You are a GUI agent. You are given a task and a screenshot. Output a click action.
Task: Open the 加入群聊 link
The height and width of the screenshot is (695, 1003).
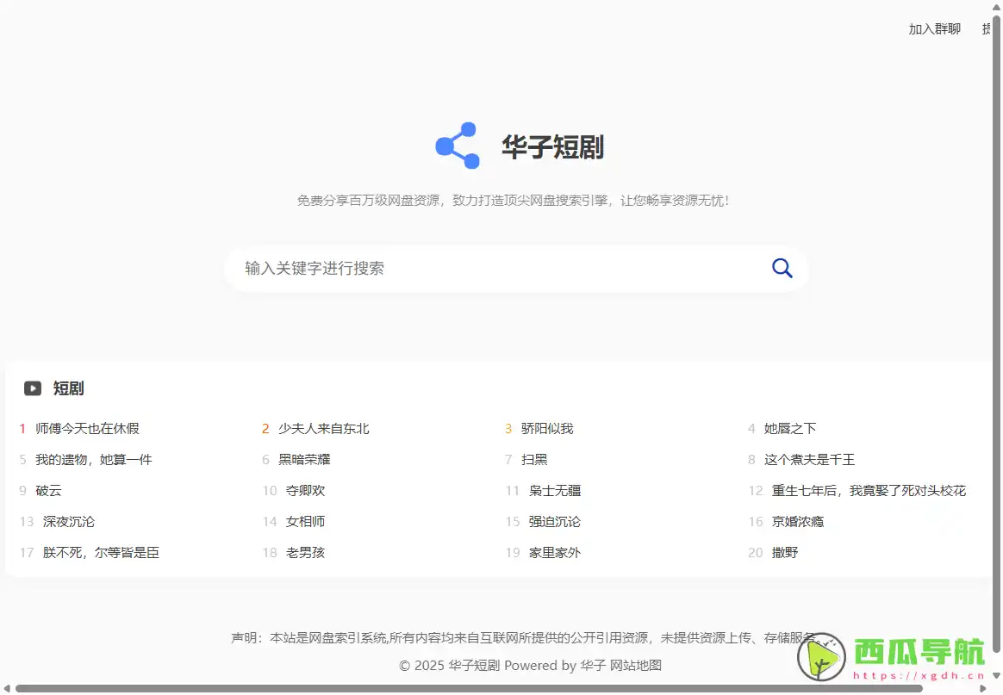tap(934, 28)
